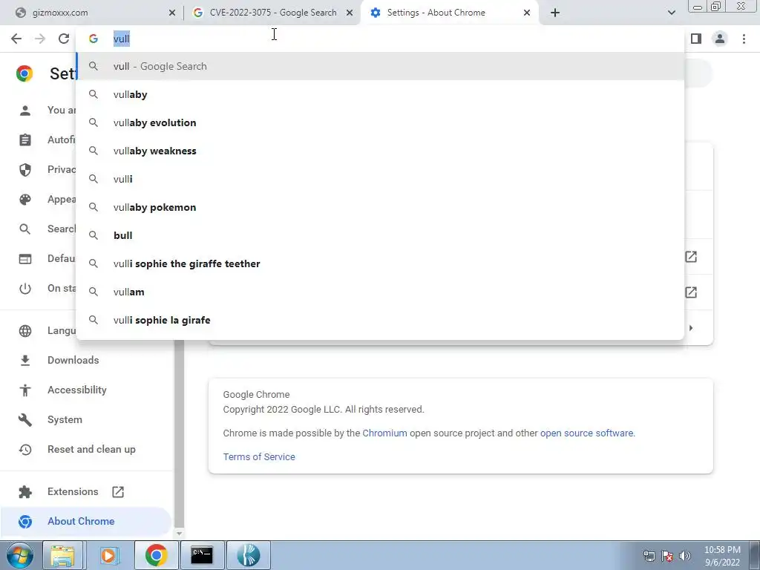Viewport: 760px width, 570px height.
Task: Open upper external link icon on About page
Action: [x=691, y=257]
